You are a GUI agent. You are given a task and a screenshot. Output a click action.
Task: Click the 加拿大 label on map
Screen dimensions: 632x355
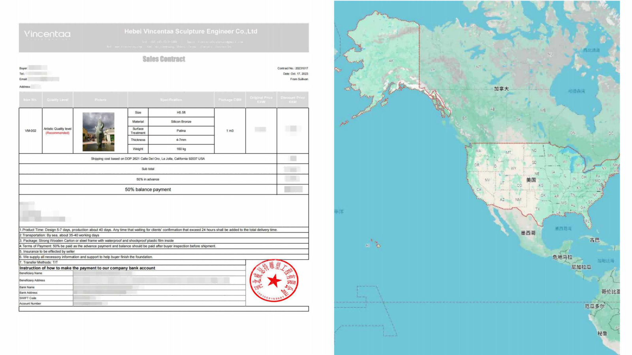pyautogui.click(x=501, y=89)
